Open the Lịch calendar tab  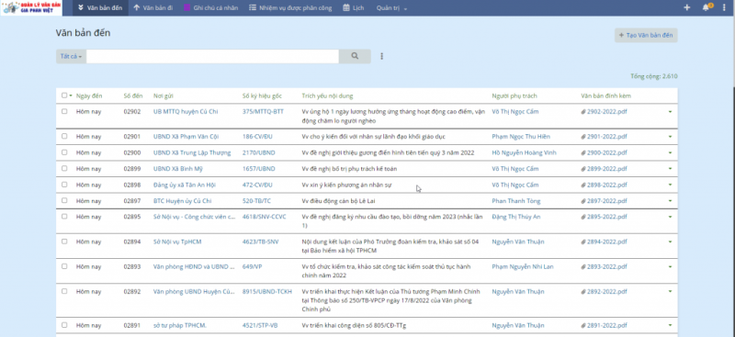click(x=354, y=8)
